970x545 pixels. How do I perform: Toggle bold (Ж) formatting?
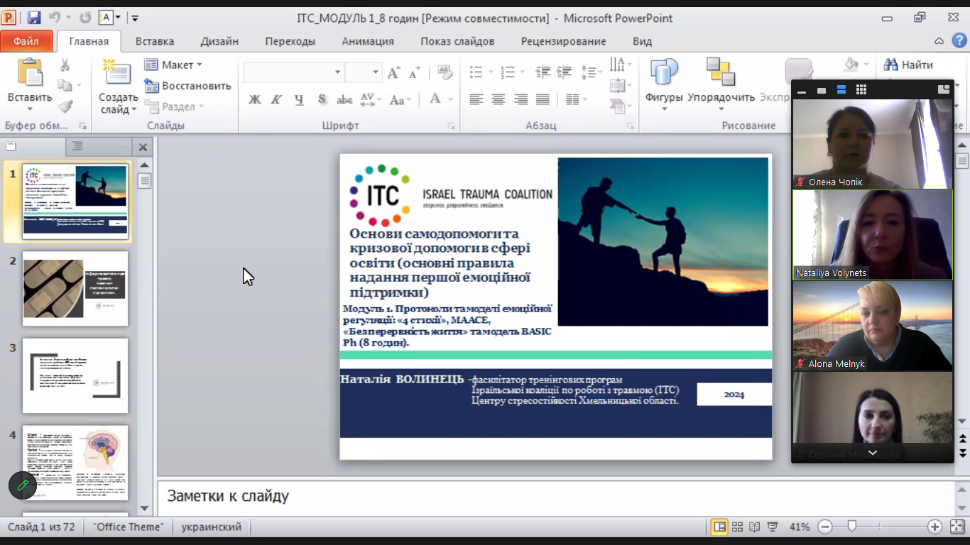[x=254, y=100]
